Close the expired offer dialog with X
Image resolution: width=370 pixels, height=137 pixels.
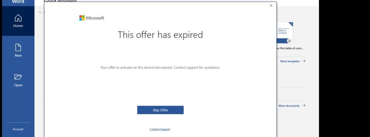coord(271,5)
